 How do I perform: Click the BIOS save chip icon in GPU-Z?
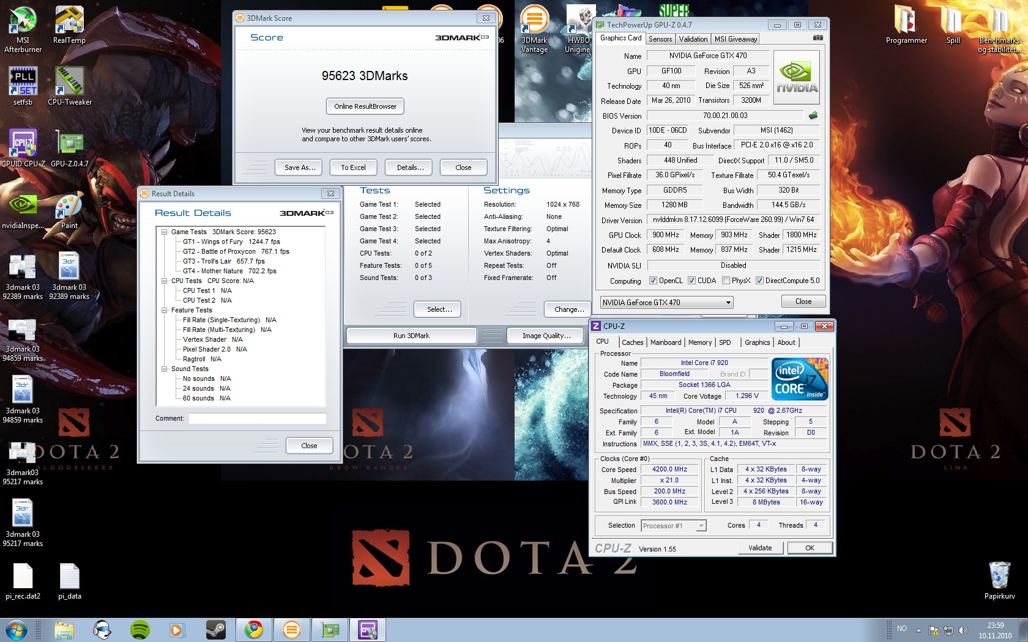(x=813, y=115)
